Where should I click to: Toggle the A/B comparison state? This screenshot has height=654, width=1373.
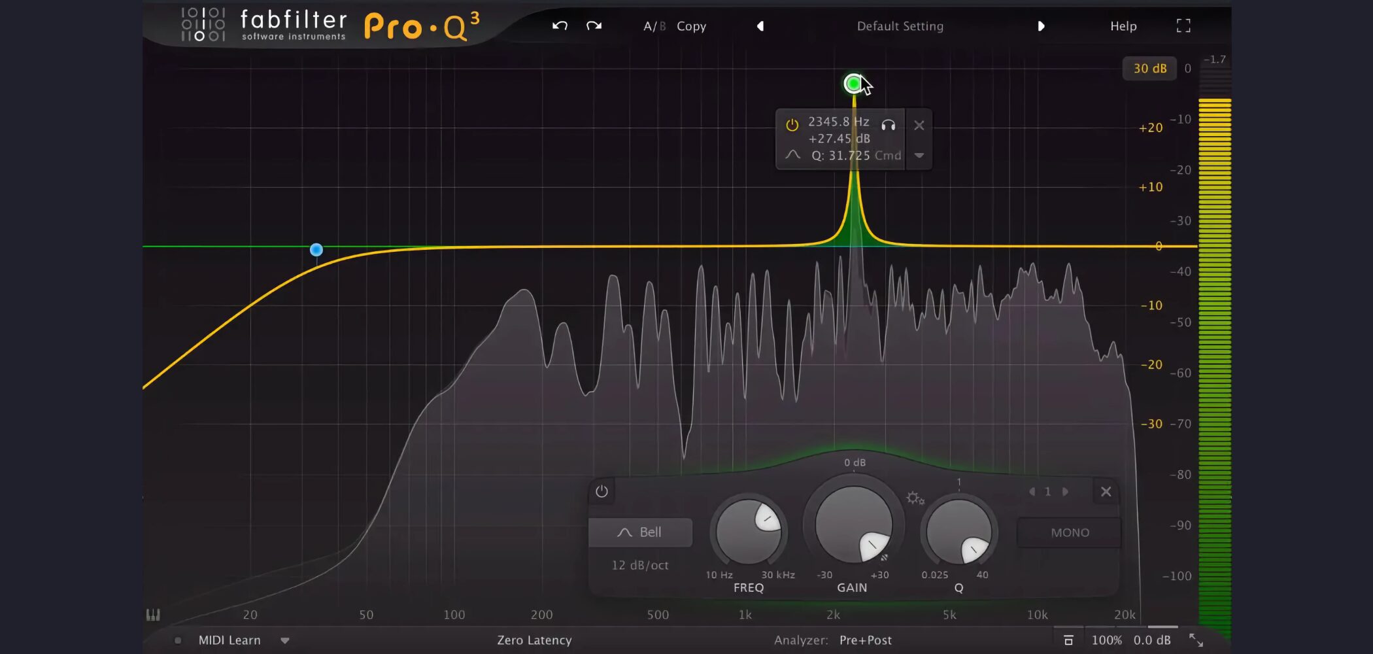coord(654,26)
